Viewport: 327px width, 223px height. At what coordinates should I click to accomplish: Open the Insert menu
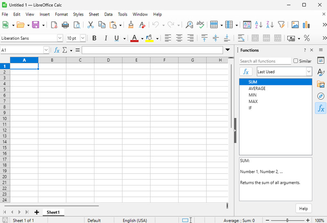coord(45,14)
